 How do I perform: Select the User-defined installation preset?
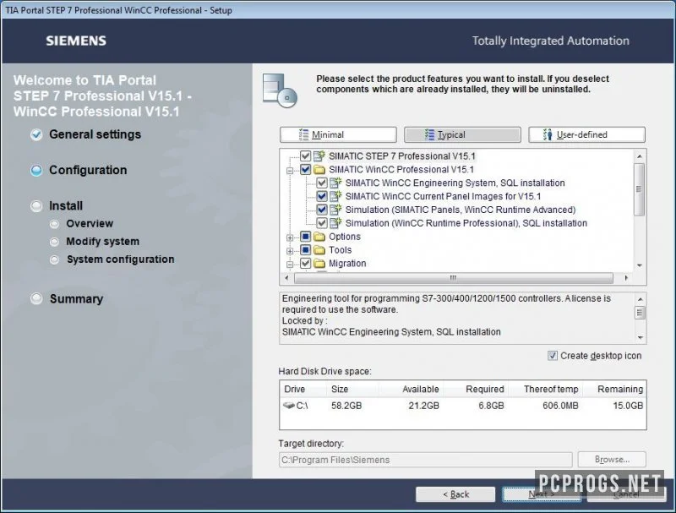(x=586, y=134)
